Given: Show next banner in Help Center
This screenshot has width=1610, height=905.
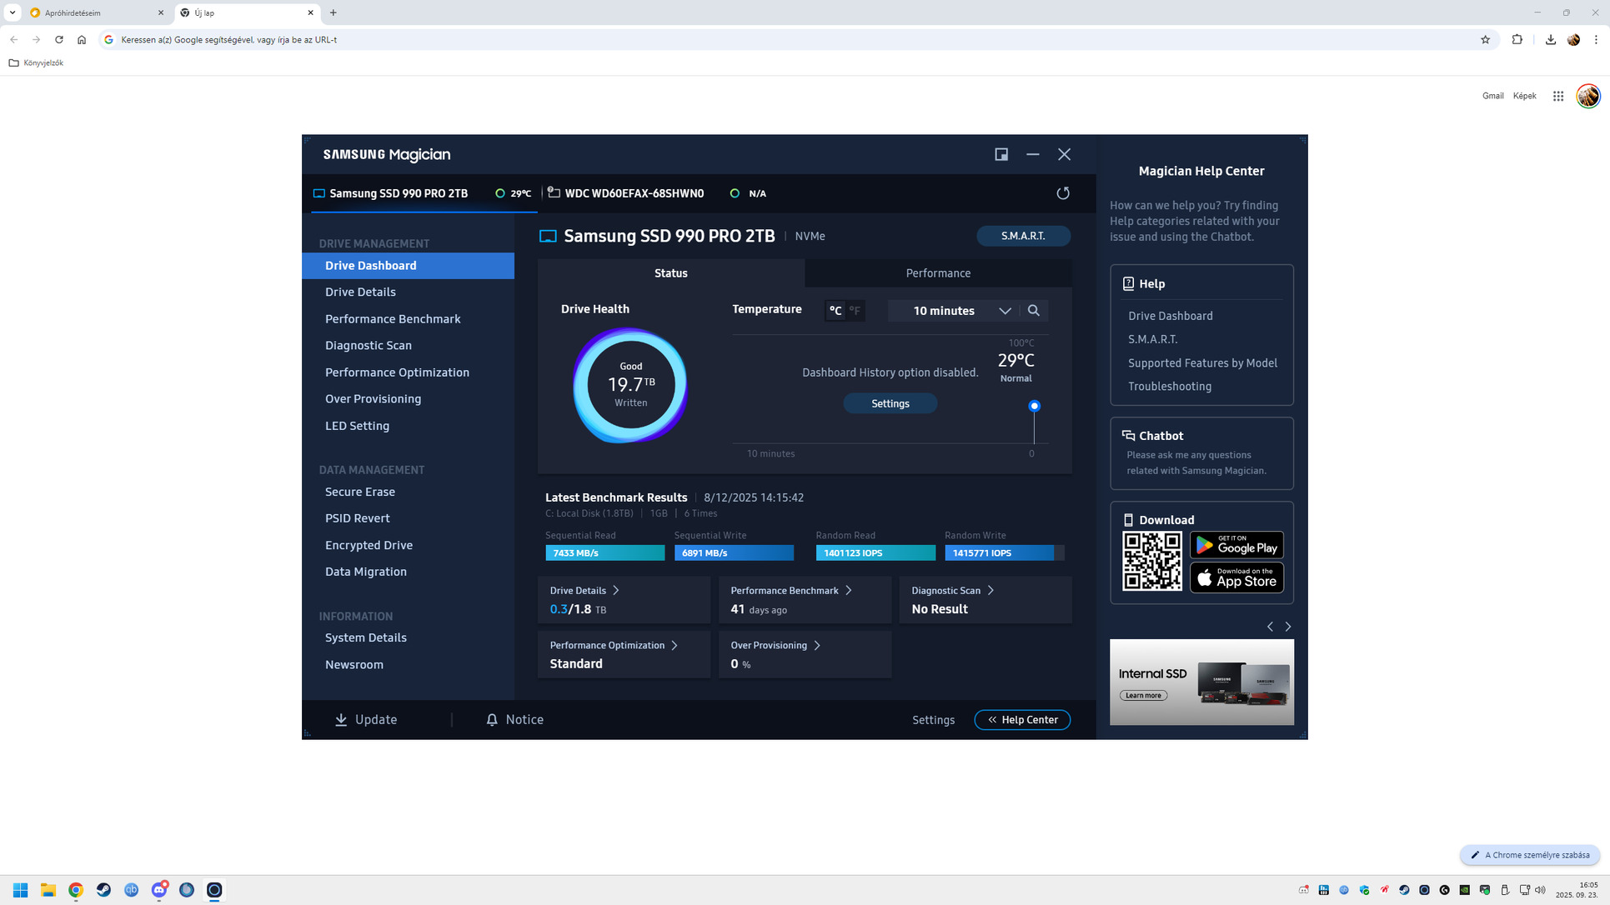Looking at the screenshot, I should click(1288, 627).
